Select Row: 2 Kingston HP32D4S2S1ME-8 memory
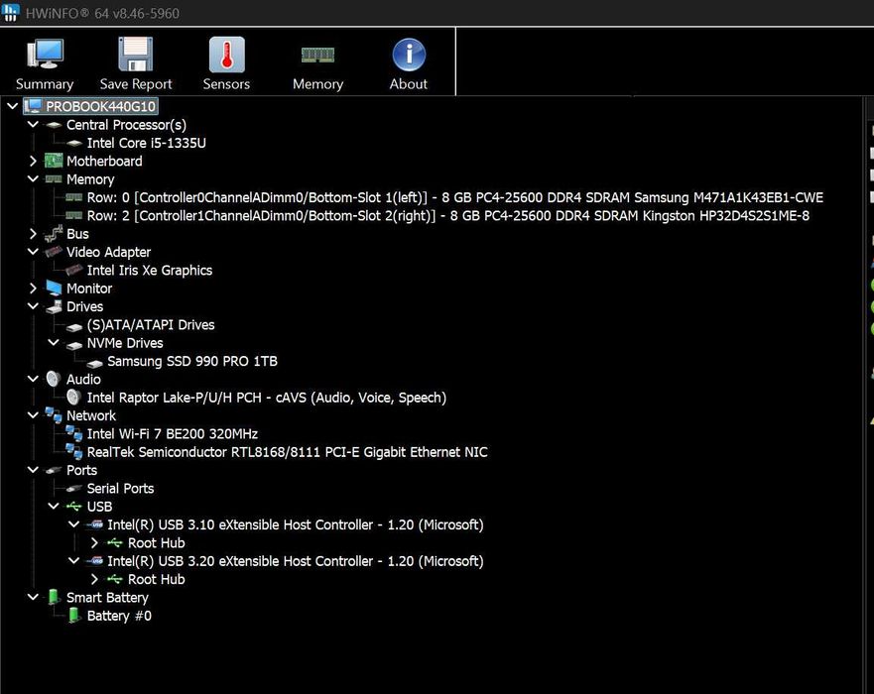 pyautogui.click(x=448, y=215)
